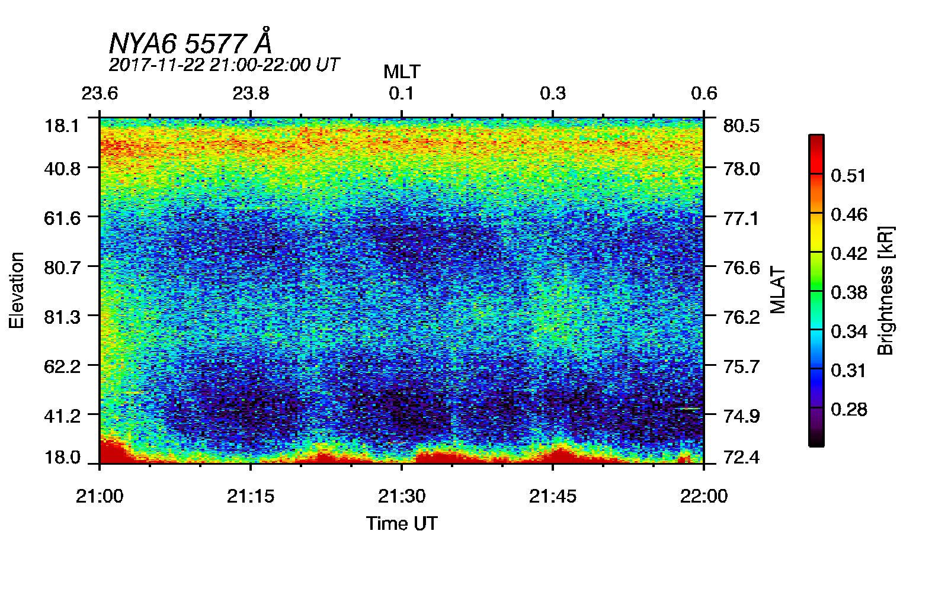Click colorbar value "0.34"
This screenshot has height=592, width=948.
pos(848,332)
